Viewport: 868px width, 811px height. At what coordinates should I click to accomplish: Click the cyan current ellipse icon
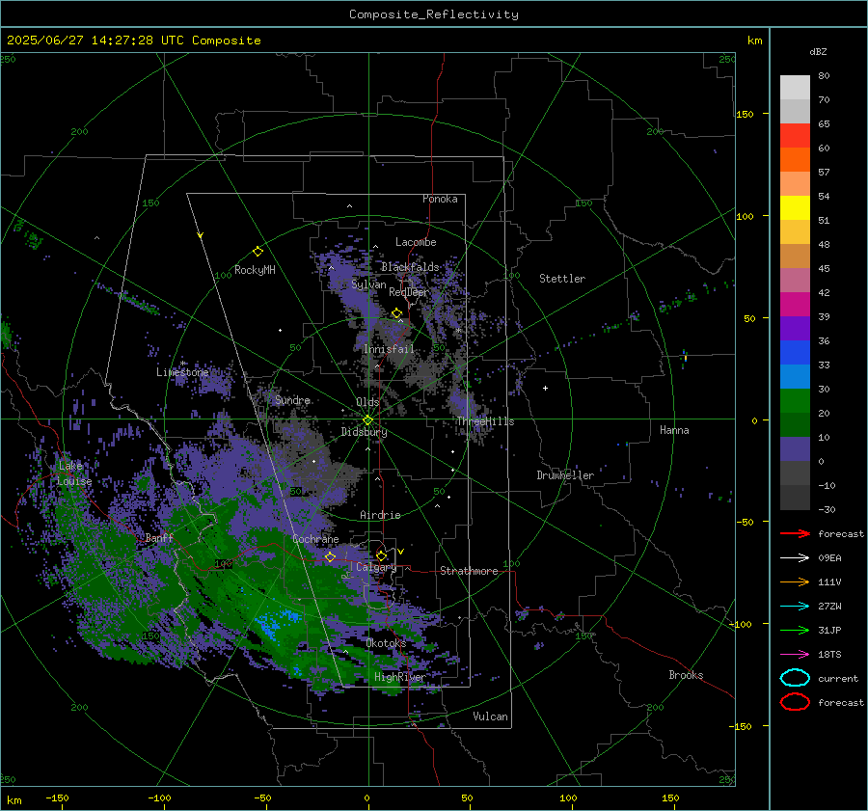[x=795, y=678]
